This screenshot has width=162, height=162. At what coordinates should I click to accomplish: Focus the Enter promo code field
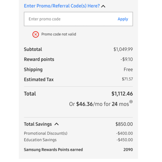78,19
